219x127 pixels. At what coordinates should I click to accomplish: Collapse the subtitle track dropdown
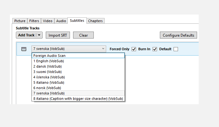tap(103, 49)
